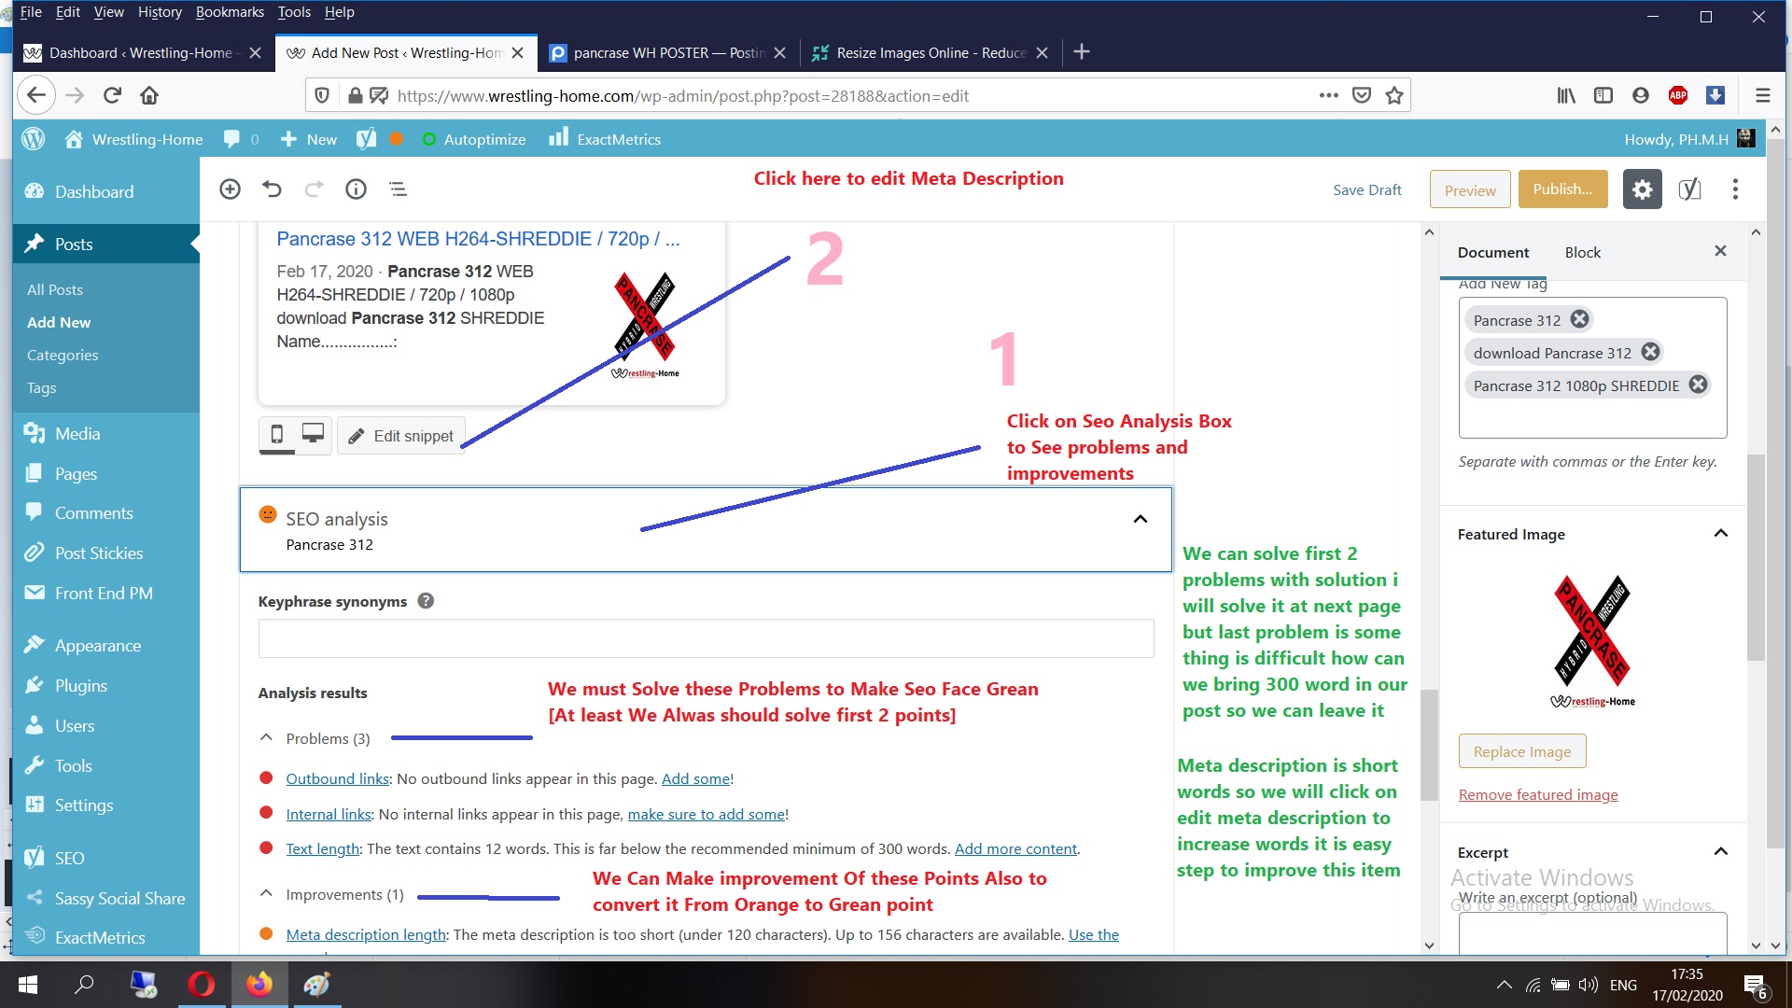Open a new Firefox tab
Viewport: 1792px width, 1008px height.
[1082, 52]
